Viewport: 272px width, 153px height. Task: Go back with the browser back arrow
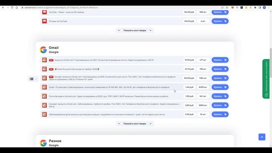pos(3,8)
